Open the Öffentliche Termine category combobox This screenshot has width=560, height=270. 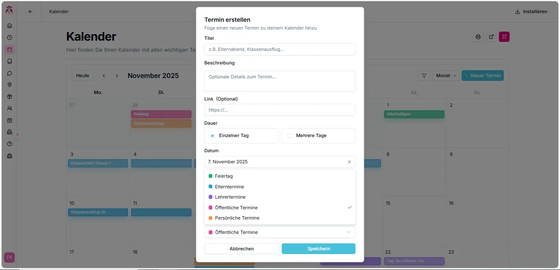click(280, 232)
